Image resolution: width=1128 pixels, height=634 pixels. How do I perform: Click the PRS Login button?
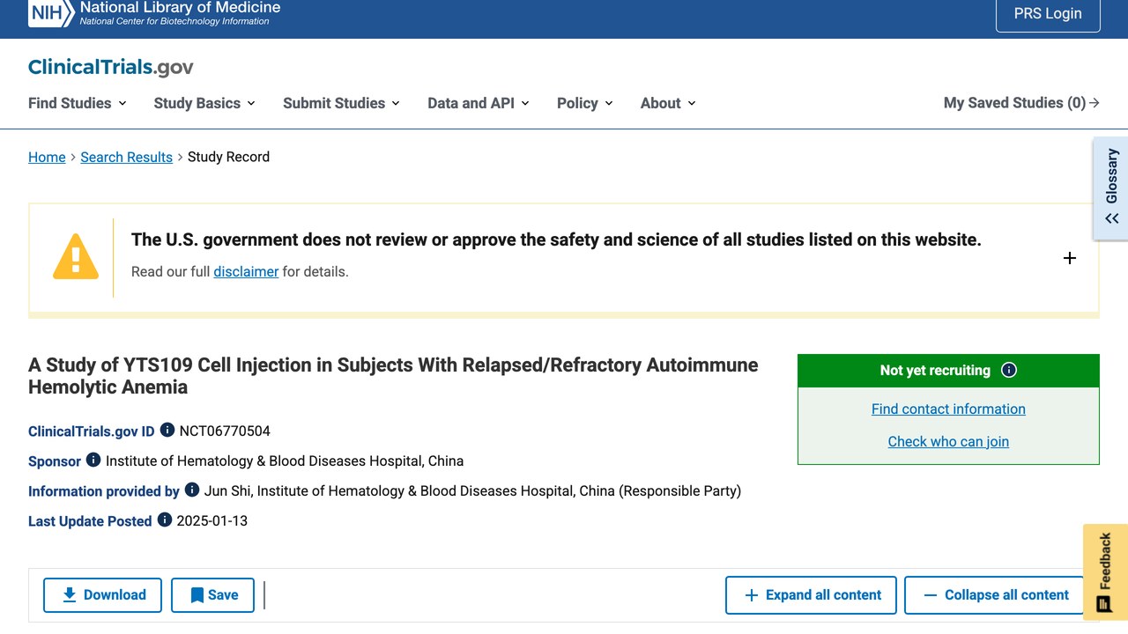coord(1048,13)
